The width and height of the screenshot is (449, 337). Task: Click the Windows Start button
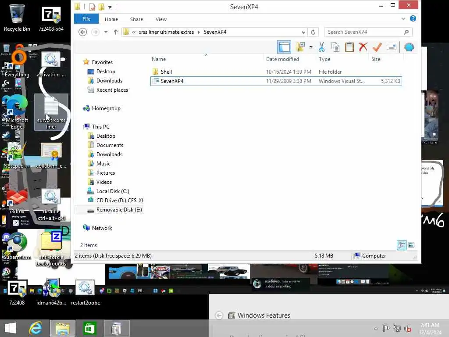[x=11, y=328]
